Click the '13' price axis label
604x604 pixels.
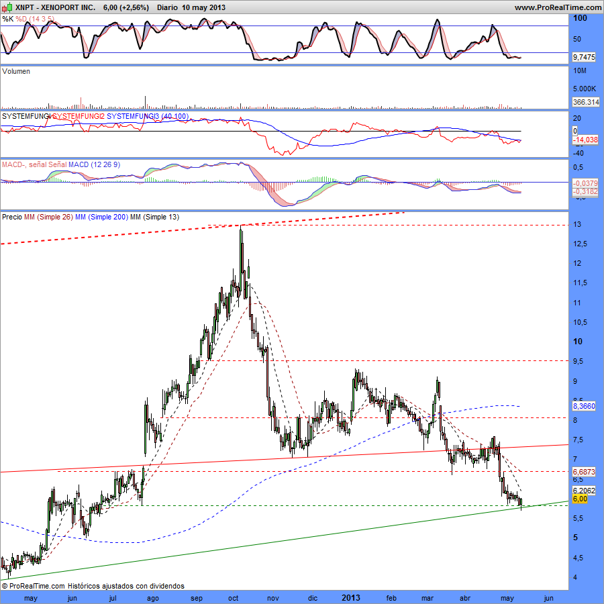(x=577, y=225)
